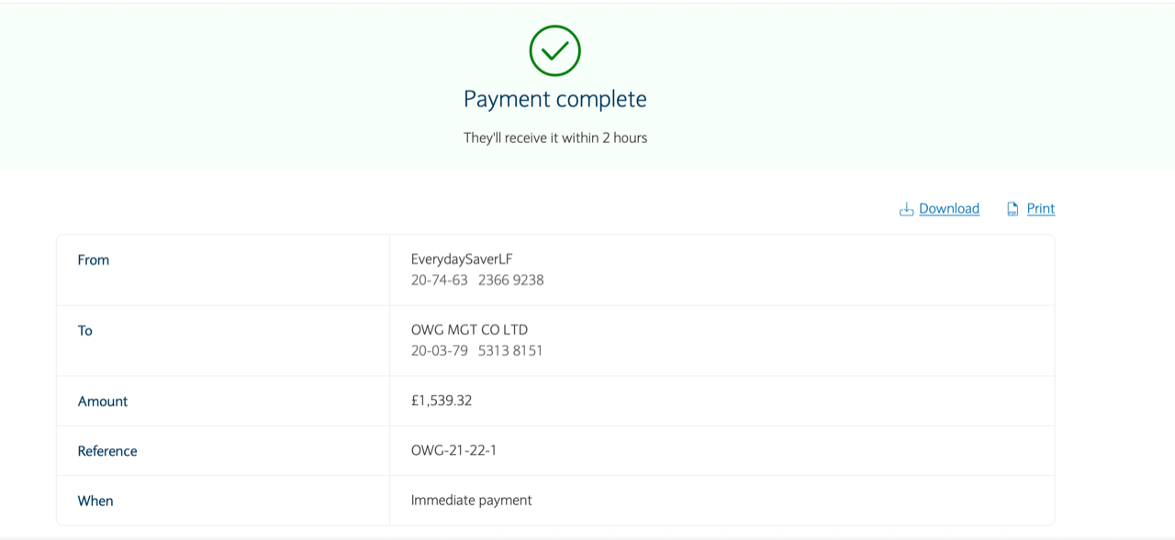Select payee sort code 20-03-79

440,351
